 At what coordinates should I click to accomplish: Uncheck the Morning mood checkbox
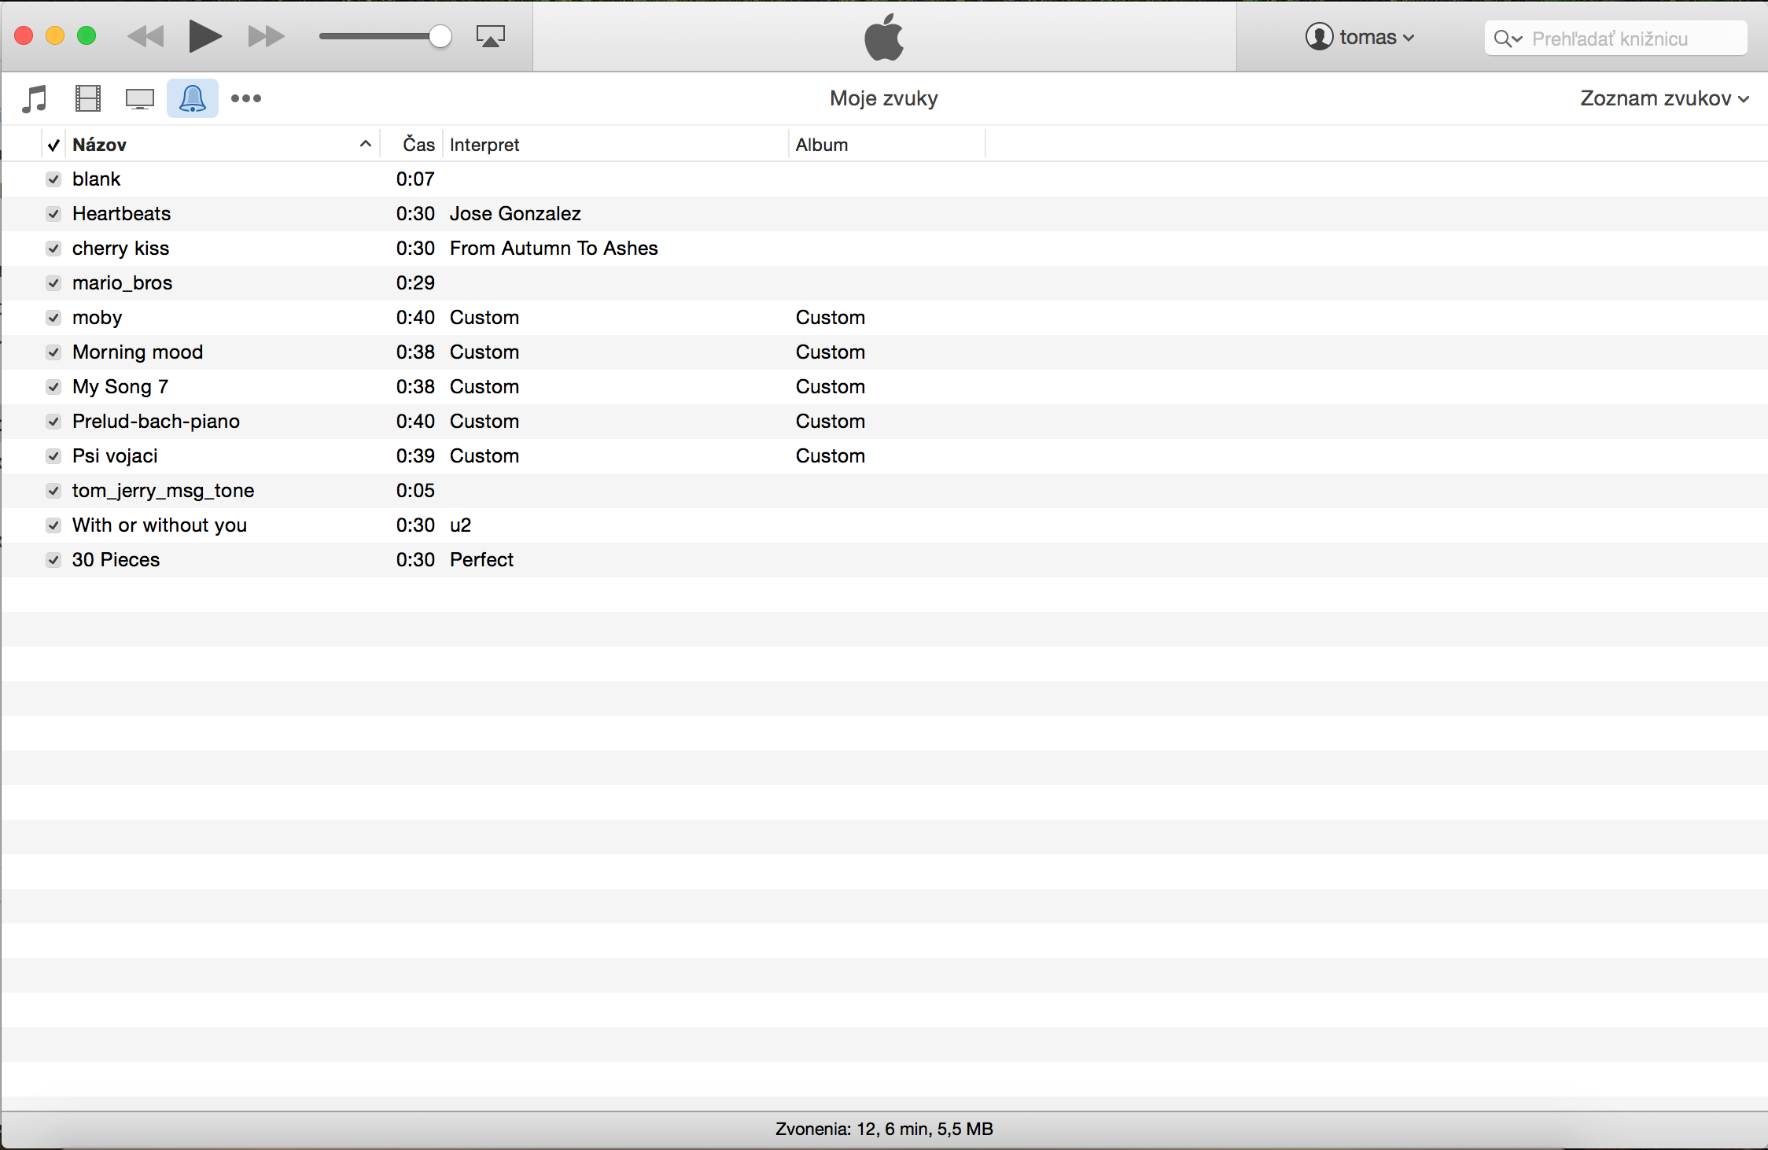pos(53,352)
